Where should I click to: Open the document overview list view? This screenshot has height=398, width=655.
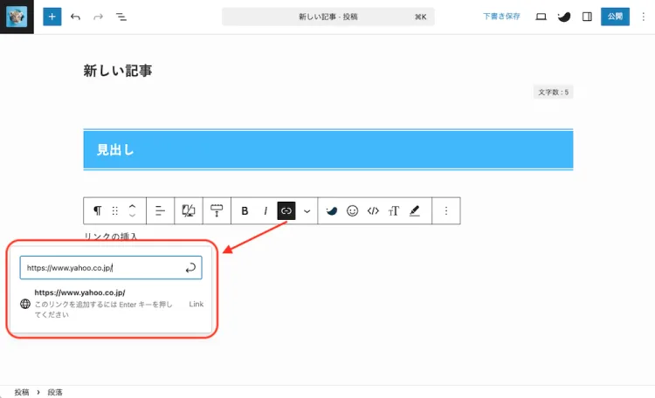click(121, 17)
